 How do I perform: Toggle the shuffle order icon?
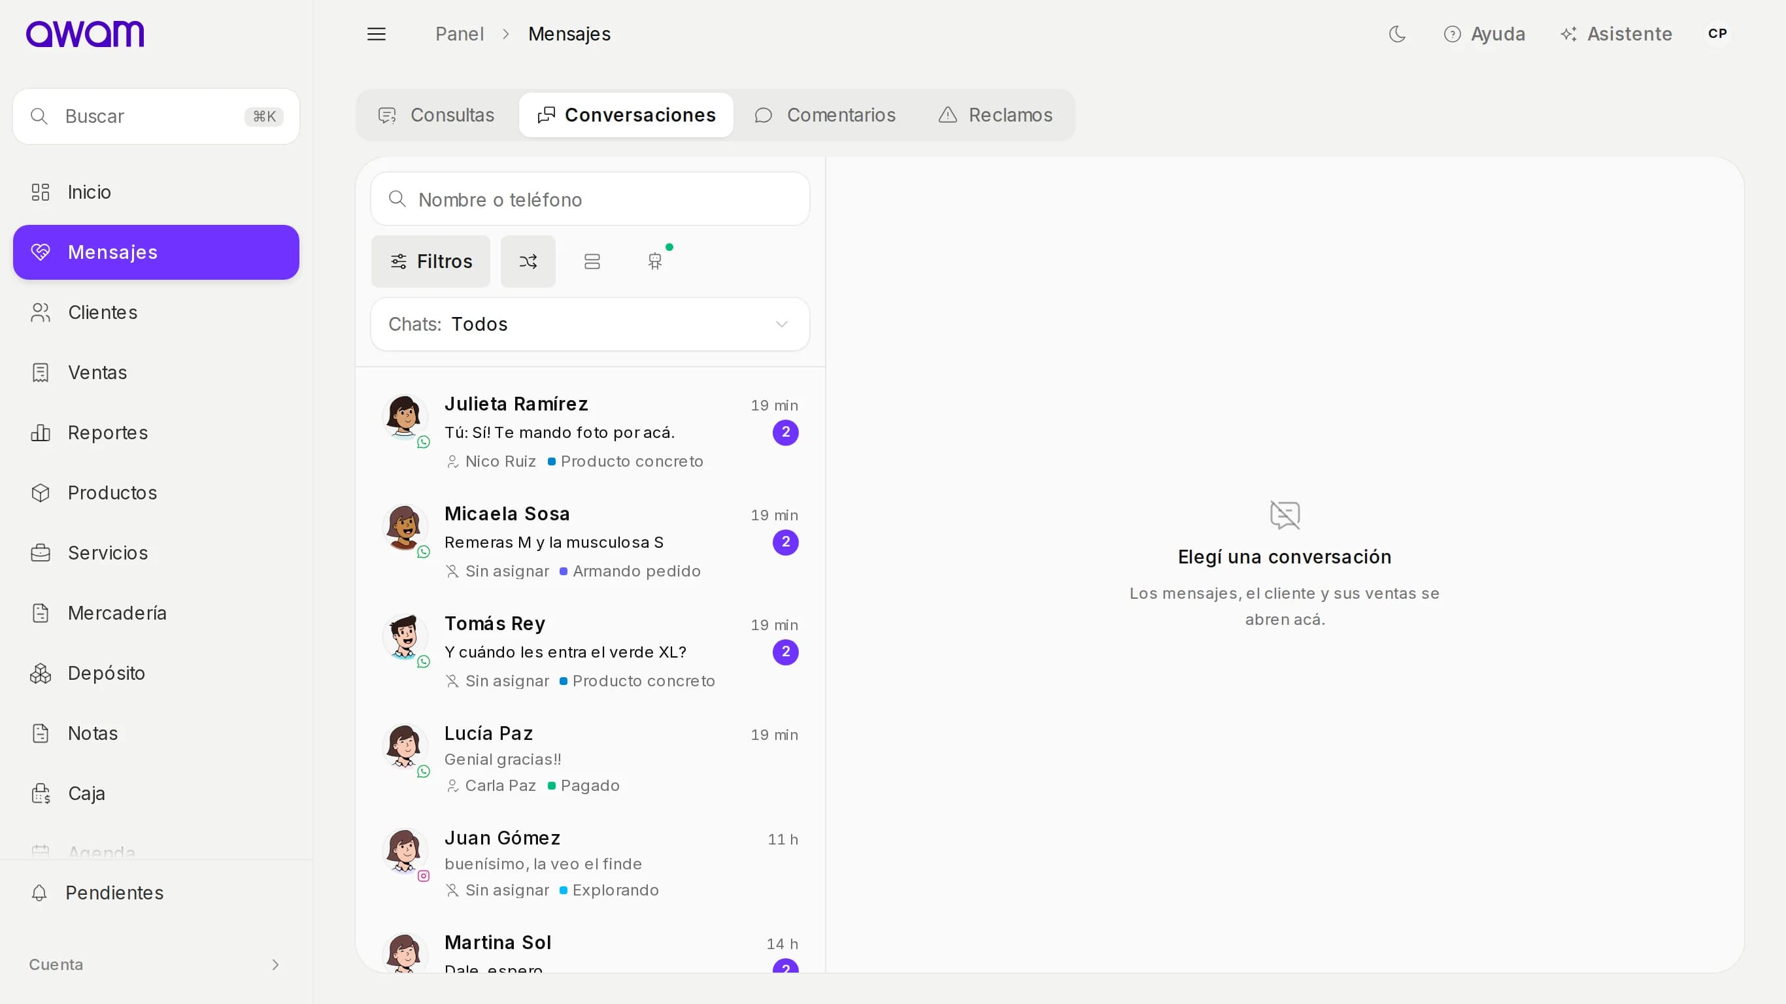[x=528, y=261]
